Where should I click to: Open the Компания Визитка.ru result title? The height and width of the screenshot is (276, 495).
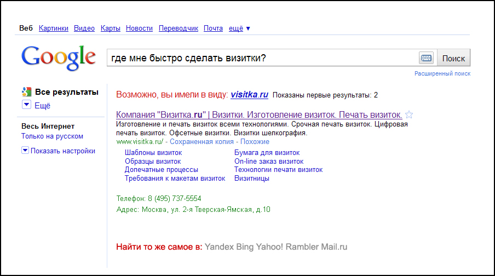(259, 114)
